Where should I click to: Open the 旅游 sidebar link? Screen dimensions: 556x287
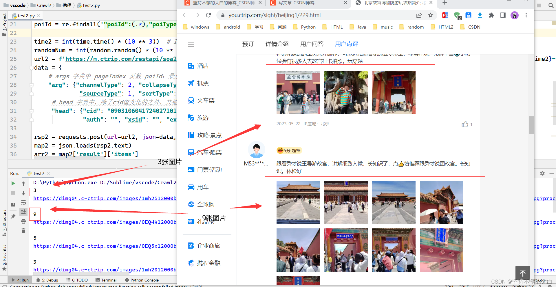198,118
